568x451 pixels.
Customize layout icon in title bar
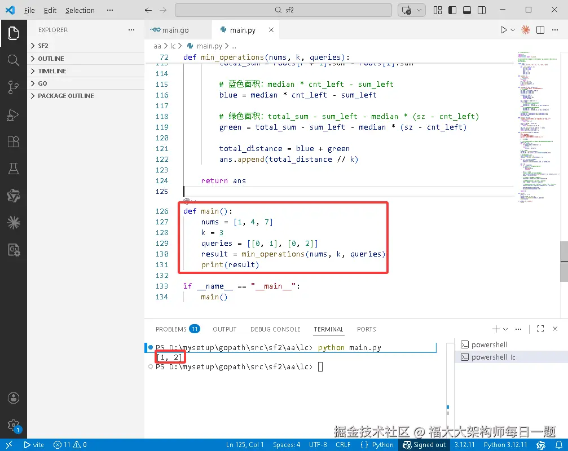(438, 10)
